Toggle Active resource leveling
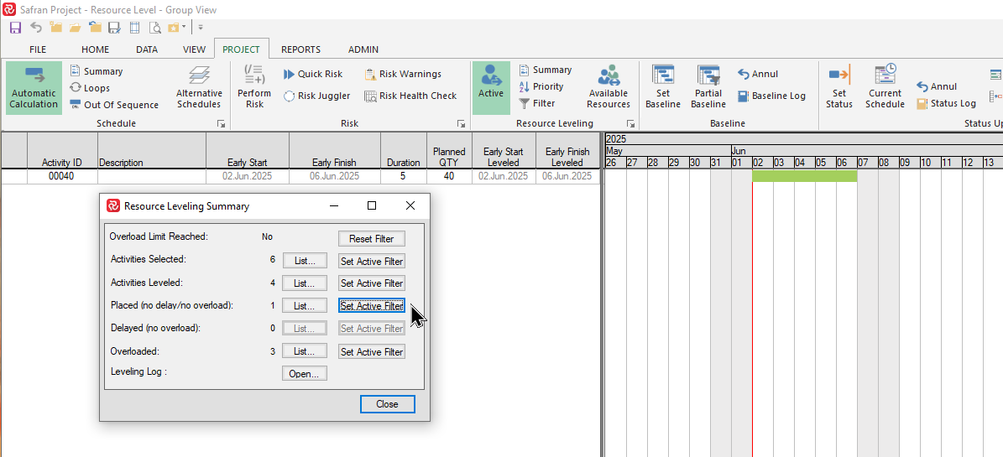Viewport: 1003px width, 457px height. coord(491,88)
